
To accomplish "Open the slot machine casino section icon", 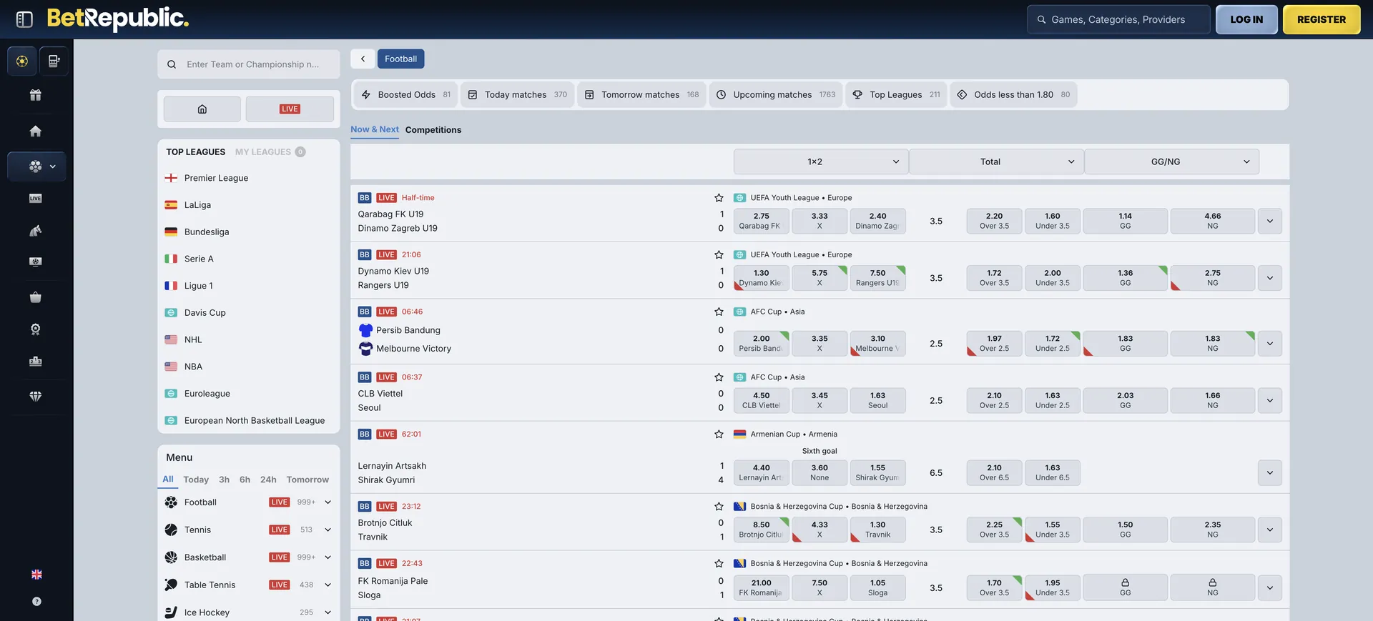I will pyautogui.click(x=54, y=61).
